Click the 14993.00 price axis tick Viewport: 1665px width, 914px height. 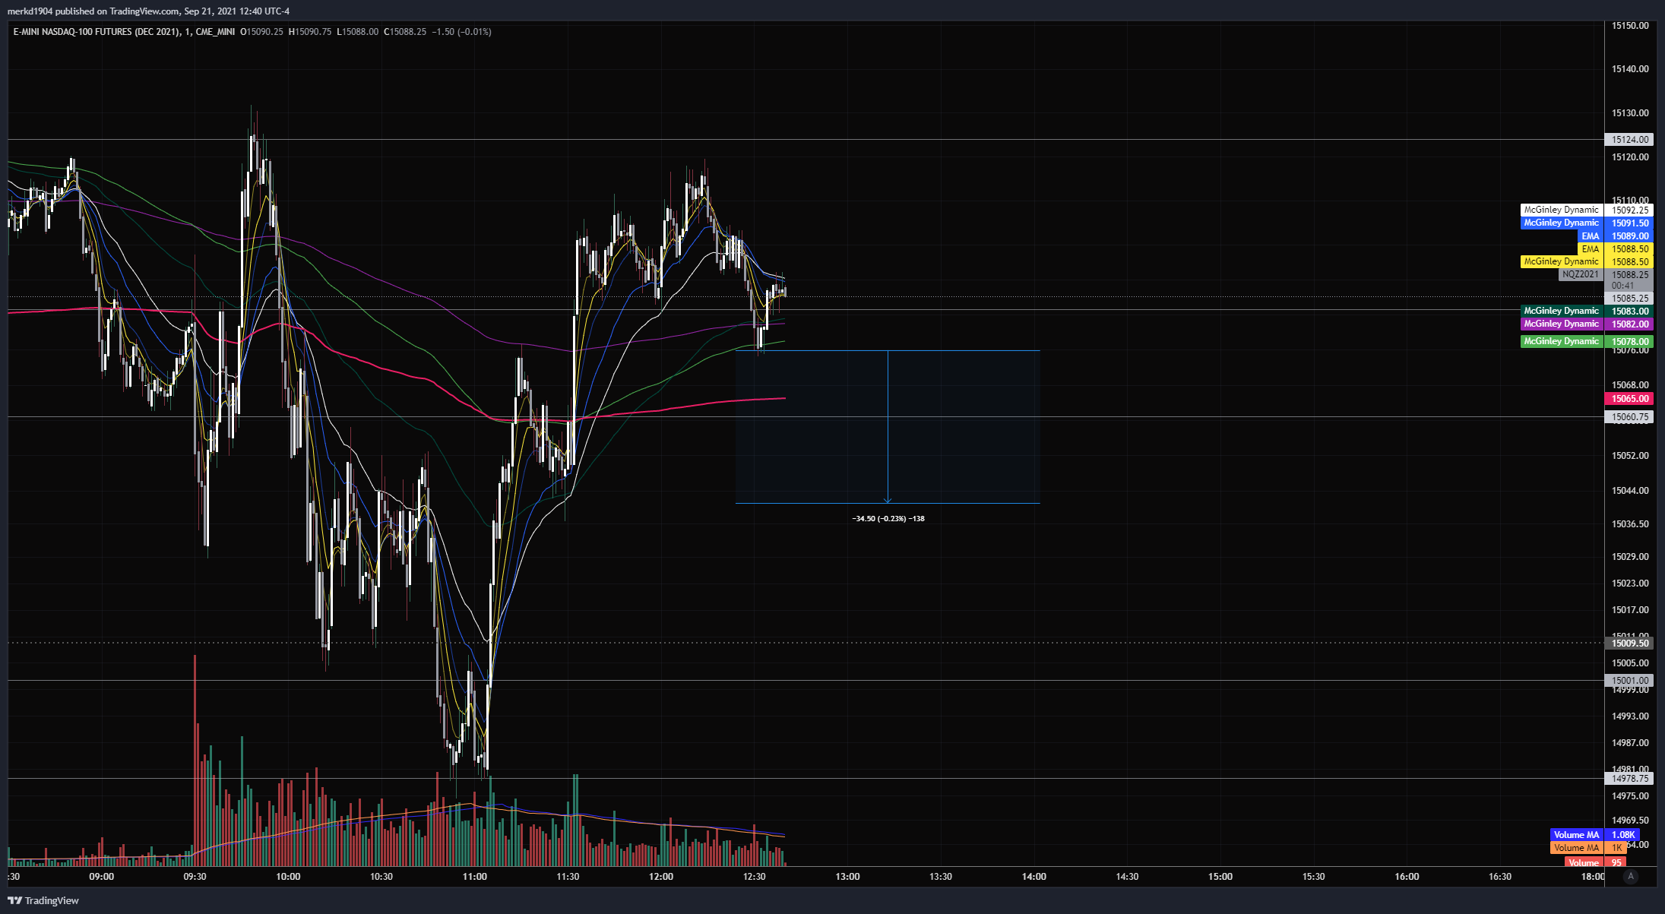(x=1630, y=716)
